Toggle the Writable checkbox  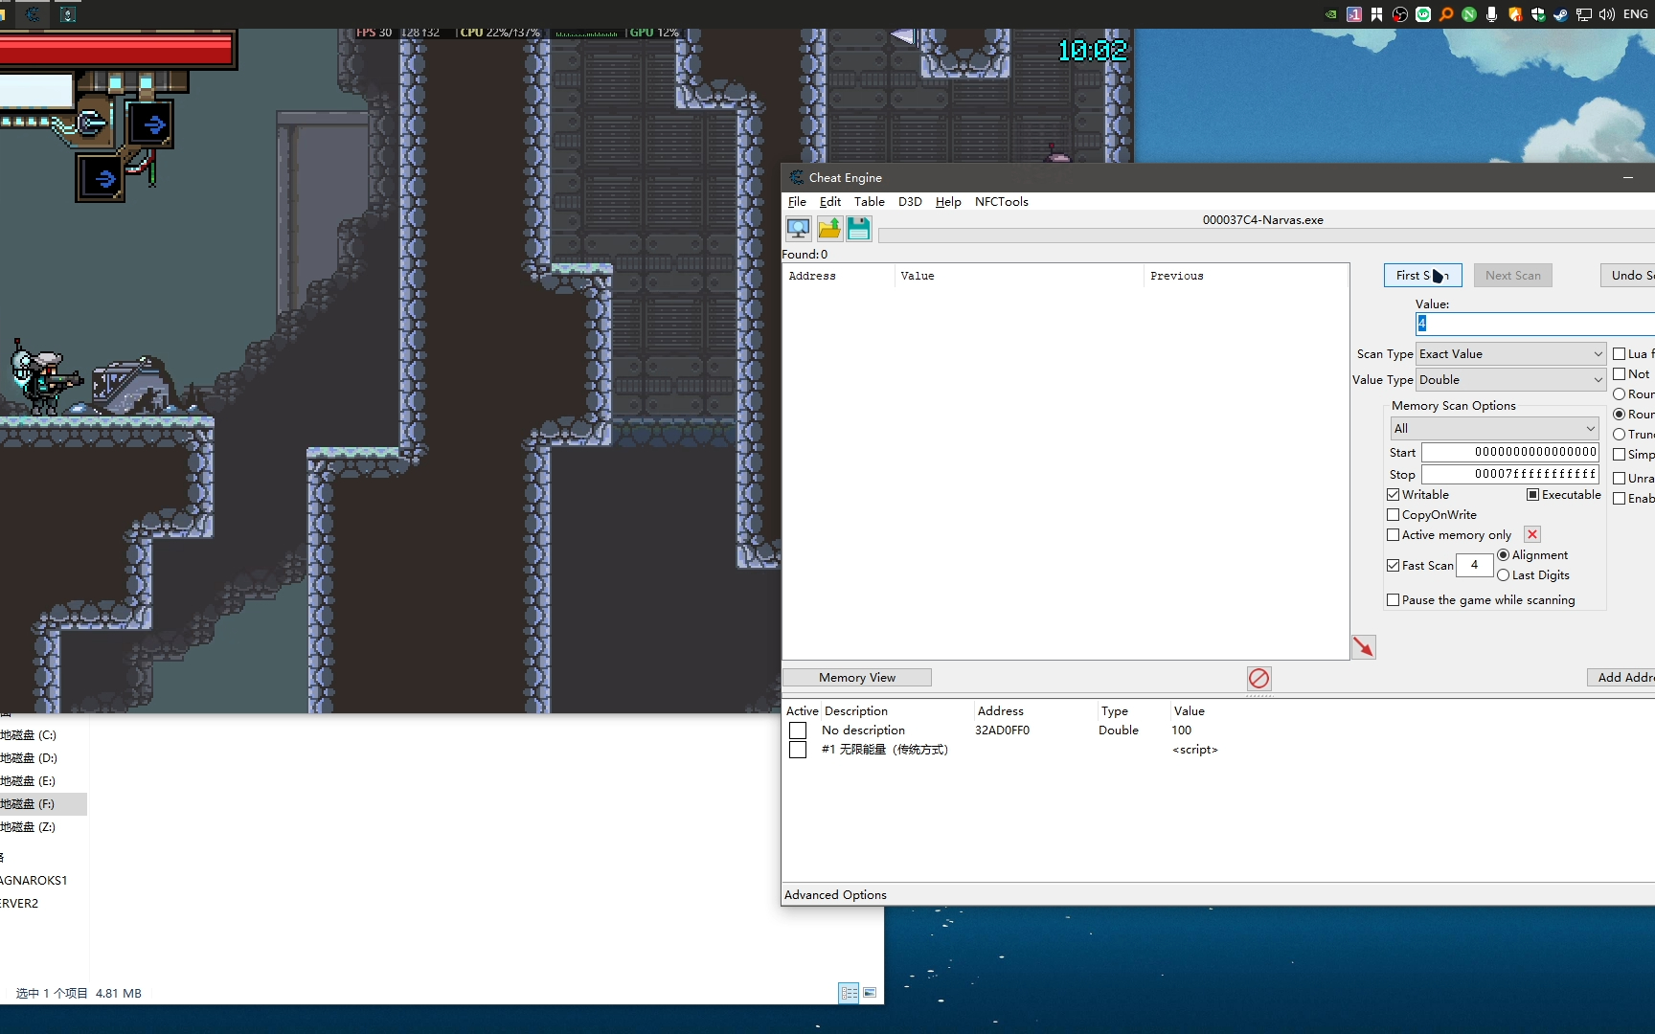click(1394, 495)
